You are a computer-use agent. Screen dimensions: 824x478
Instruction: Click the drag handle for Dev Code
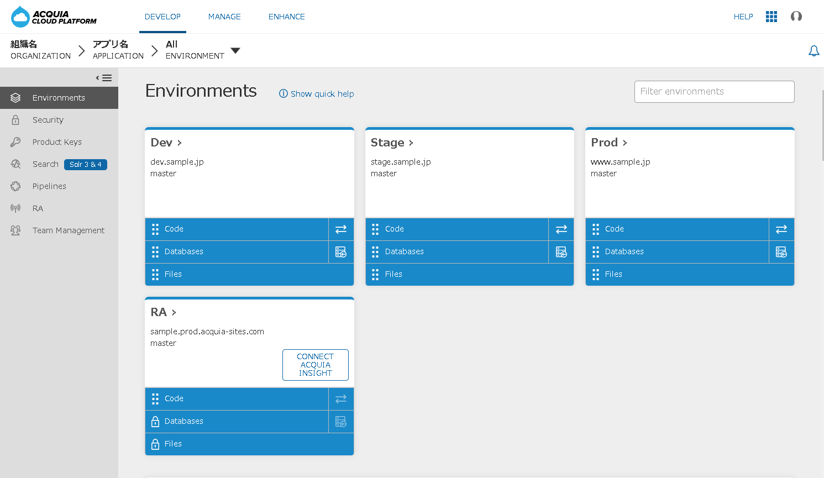tap(155, 229)
